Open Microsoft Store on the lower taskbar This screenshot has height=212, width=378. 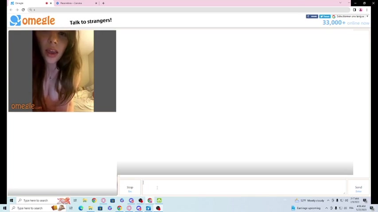pyautogui.click(x=100, y=208)
